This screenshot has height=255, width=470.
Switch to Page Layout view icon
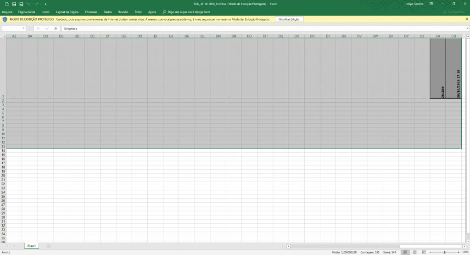414,252
